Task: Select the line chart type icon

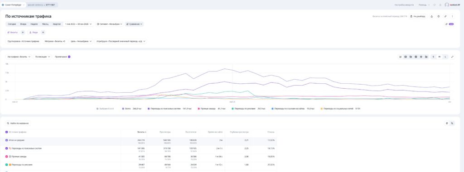Action: coord(401,57)
